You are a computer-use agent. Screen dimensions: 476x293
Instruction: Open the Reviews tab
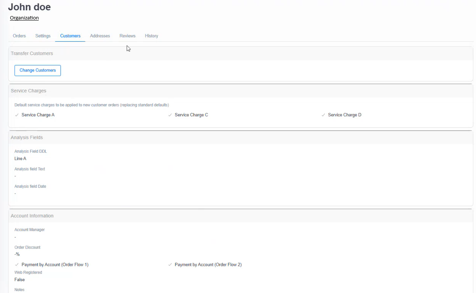(x=127, y=36)
